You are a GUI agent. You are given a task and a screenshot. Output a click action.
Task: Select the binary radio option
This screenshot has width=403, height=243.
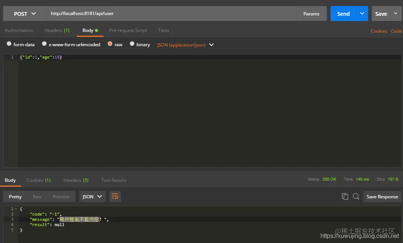(x=132, y=44)
